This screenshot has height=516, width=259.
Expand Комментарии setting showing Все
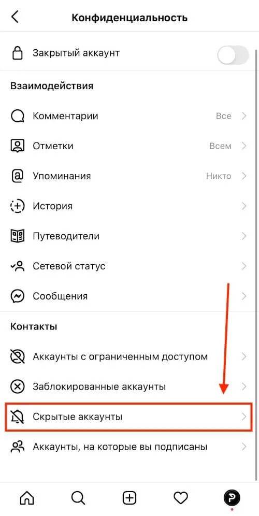click(x=129, y=116)
